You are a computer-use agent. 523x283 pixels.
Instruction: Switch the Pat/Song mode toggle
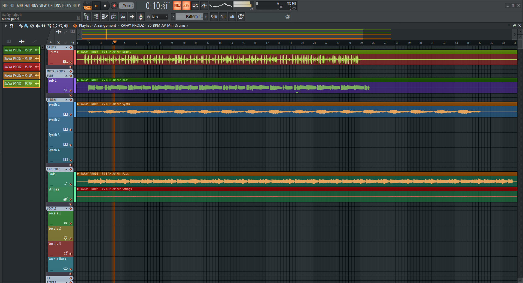(87, 6)
